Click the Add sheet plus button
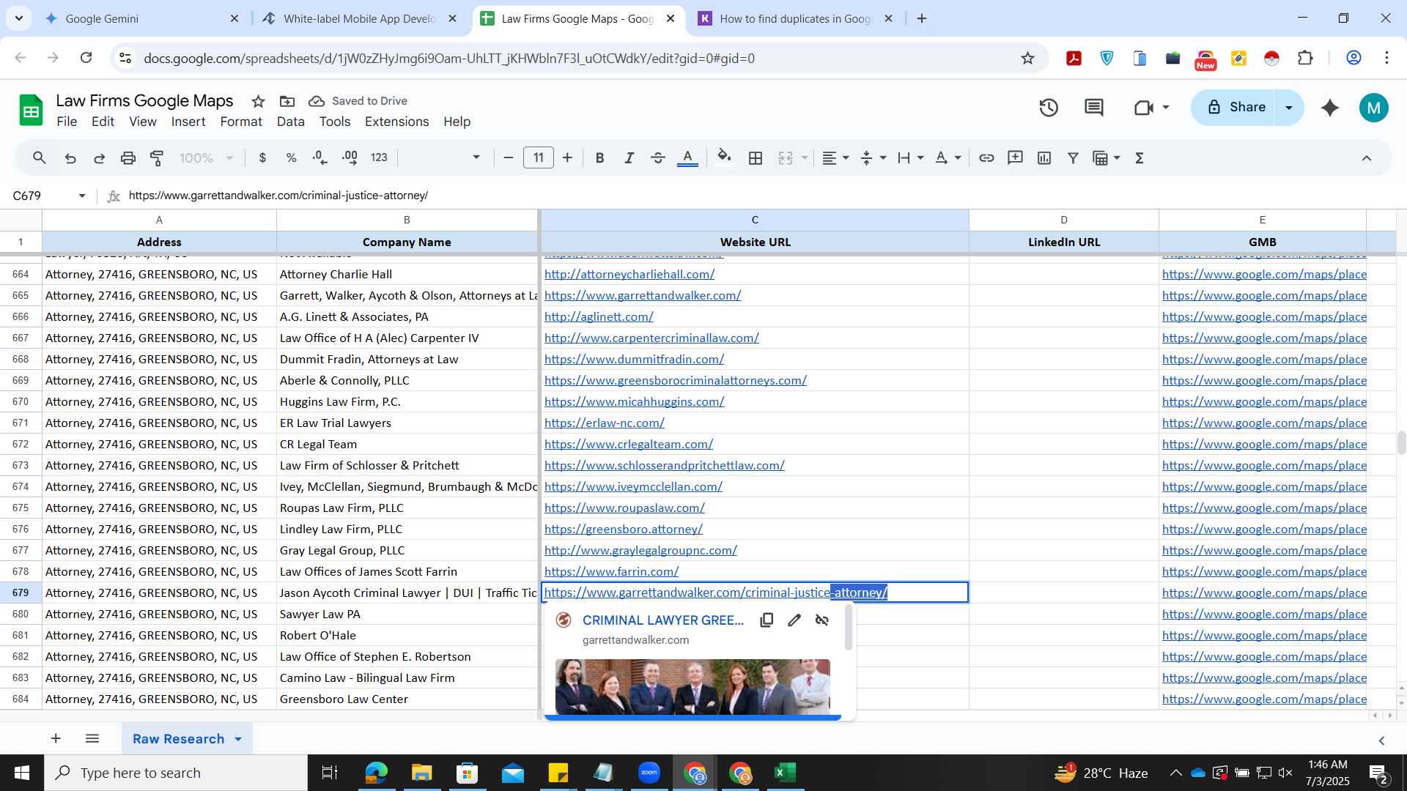Image resolution: width=1407 pixels, height=791 pixels. click(x=56, y=739)
